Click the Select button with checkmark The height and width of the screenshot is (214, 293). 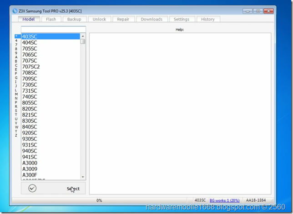click(x=53, y=188)
